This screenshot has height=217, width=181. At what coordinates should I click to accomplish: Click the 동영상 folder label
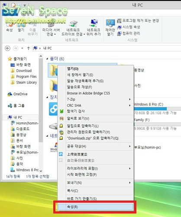139,70
